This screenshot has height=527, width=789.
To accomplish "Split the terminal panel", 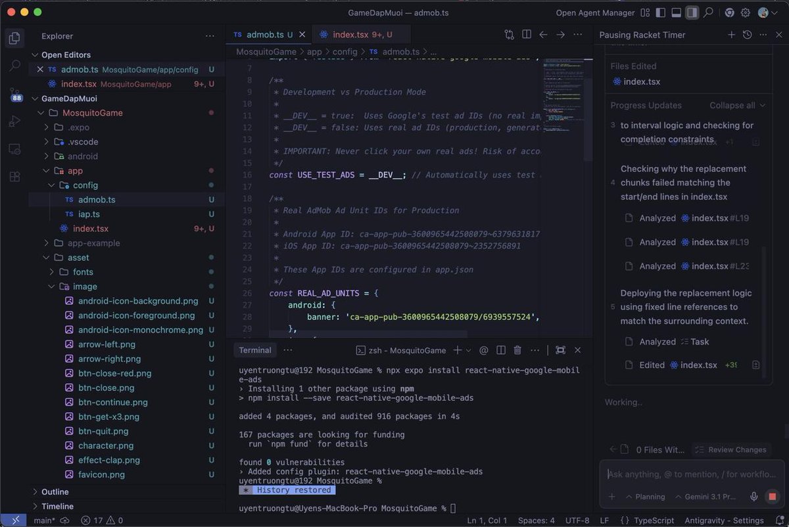I will [500, 350].
